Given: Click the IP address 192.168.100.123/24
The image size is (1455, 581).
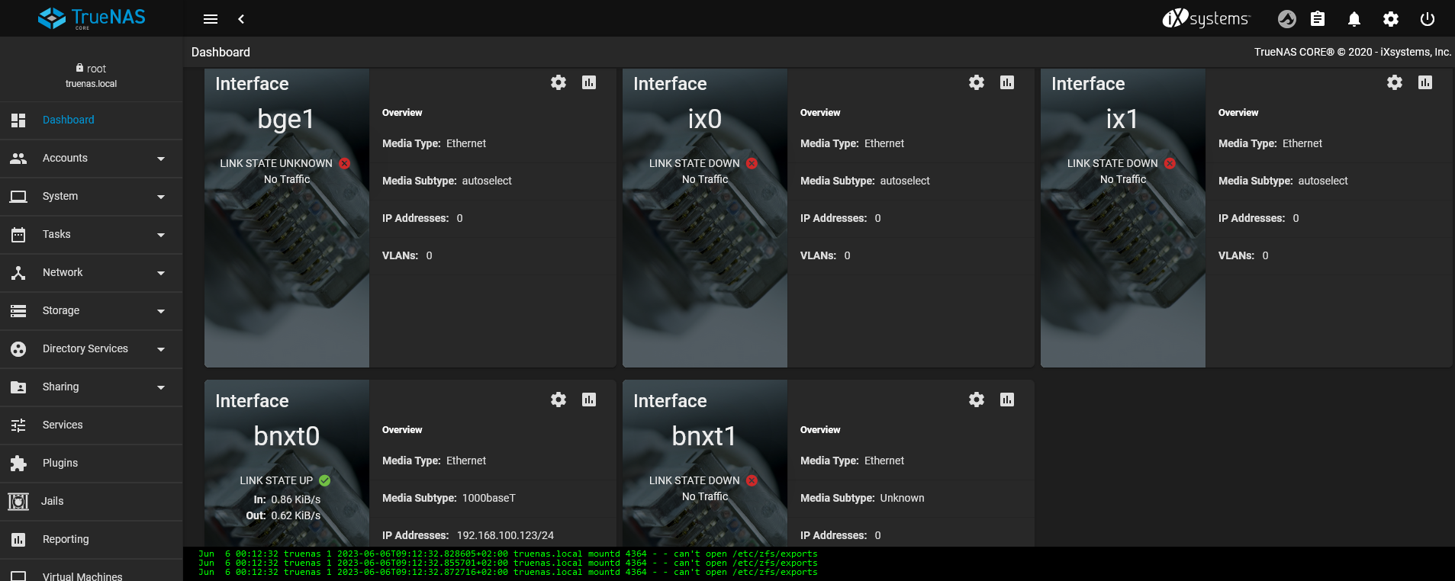Looking at the screenshot, I should click(x=505, y=535).
